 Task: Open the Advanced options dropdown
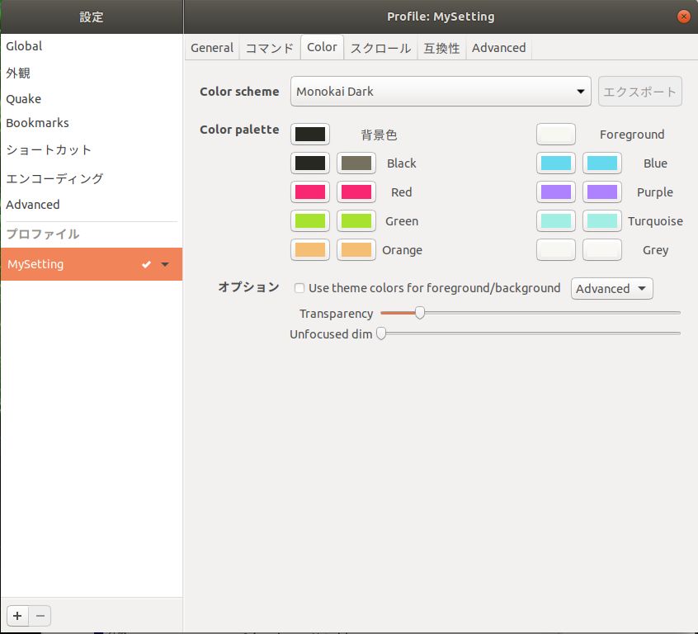611,288
